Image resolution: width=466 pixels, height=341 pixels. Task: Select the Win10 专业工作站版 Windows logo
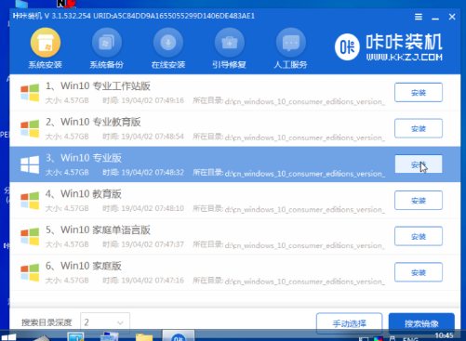click(30, 93)
